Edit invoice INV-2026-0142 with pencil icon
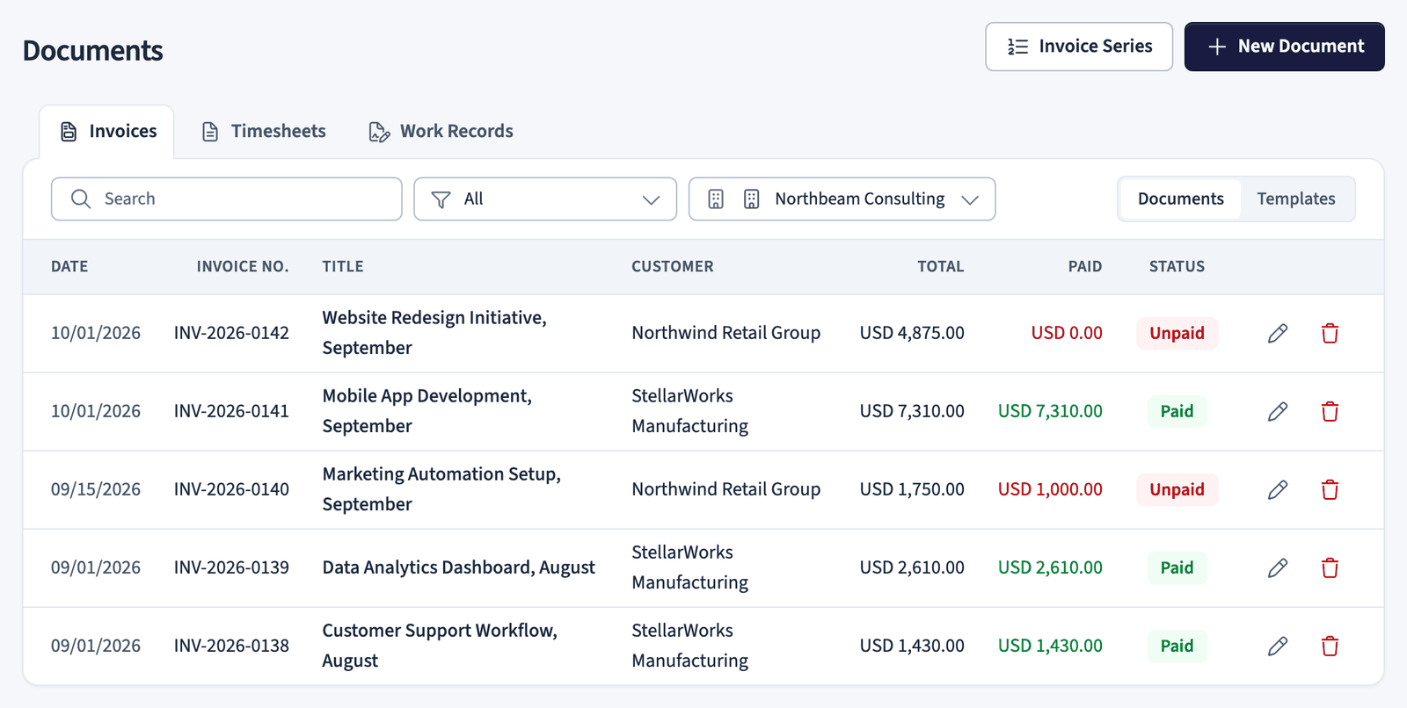Viewport: 1407px width, 708px height. [x=1278, y=333]
